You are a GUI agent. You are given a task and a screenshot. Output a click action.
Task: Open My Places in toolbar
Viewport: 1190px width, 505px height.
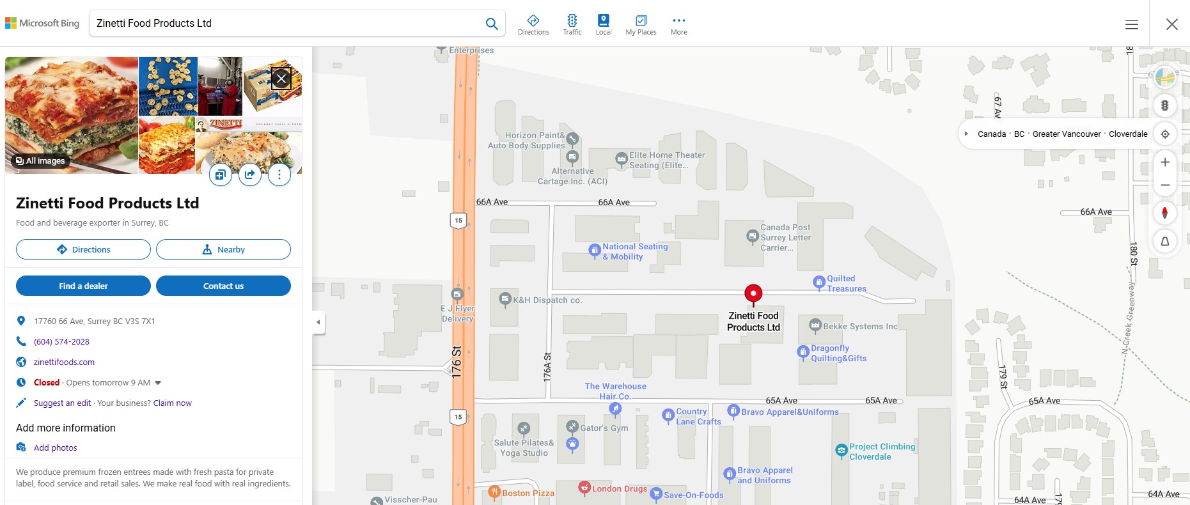click(641, 24)
